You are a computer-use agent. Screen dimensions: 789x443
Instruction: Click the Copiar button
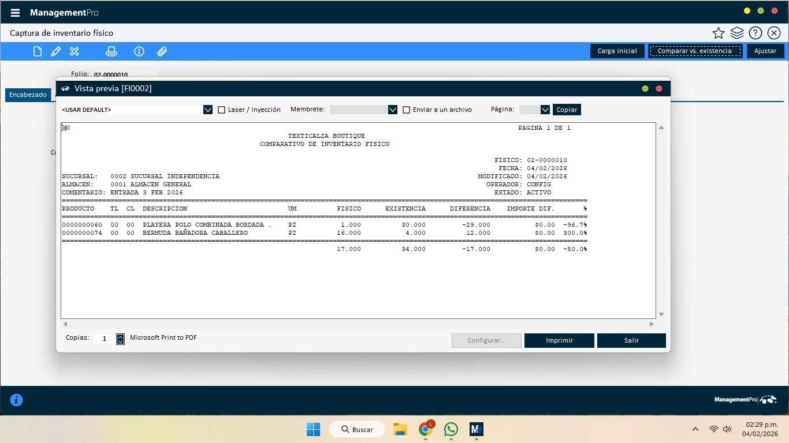(x=567, y=110)
